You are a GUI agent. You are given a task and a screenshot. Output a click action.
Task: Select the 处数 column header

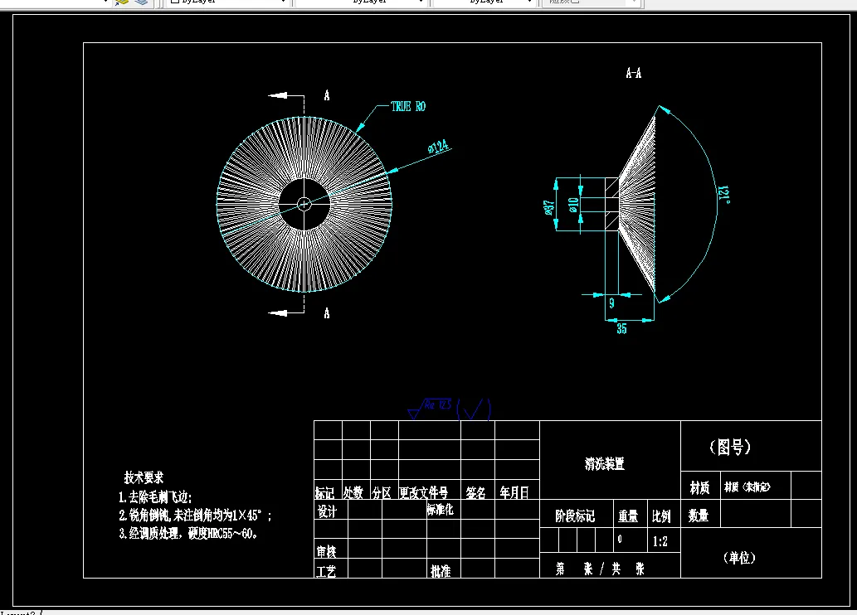pyautogui.click(x=353, y=493)
